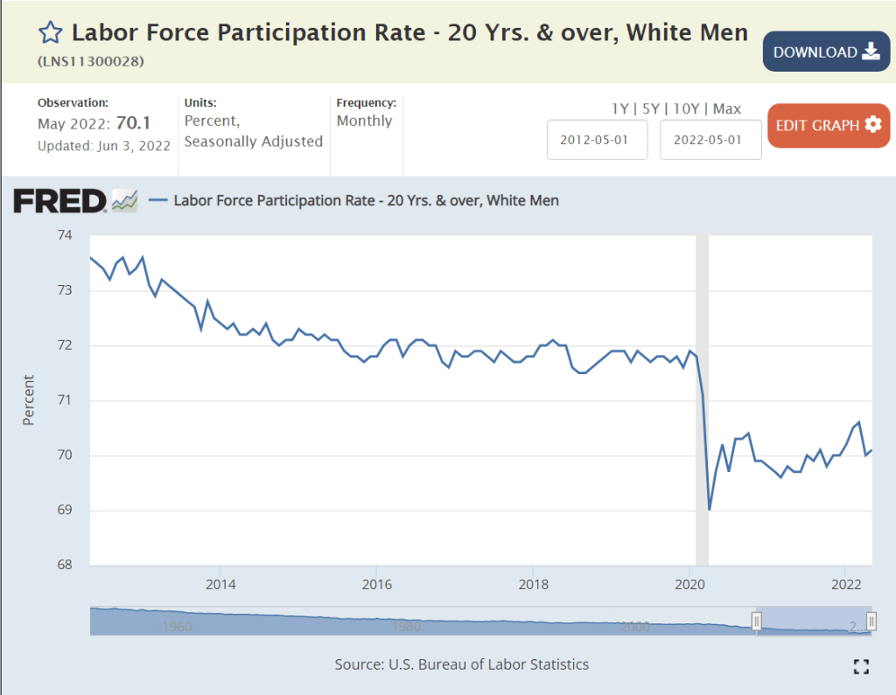Click the gear icon in Edit Graph
896x695 pixels.
[872, 125]
